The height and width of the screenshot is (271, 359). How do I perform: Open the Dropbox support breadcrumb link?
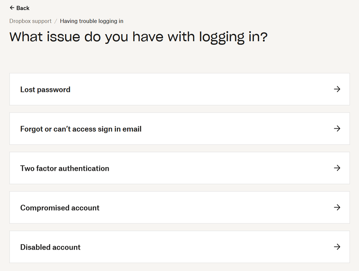[30, 21]
